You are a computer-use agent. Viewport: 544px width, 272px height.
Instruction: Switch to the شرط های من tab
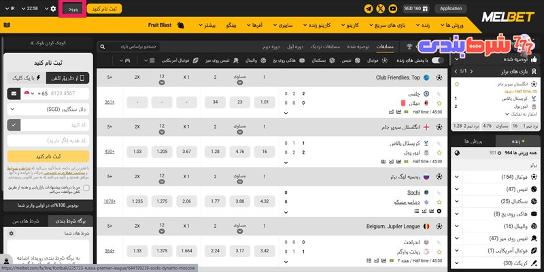(x=26, y=222)
